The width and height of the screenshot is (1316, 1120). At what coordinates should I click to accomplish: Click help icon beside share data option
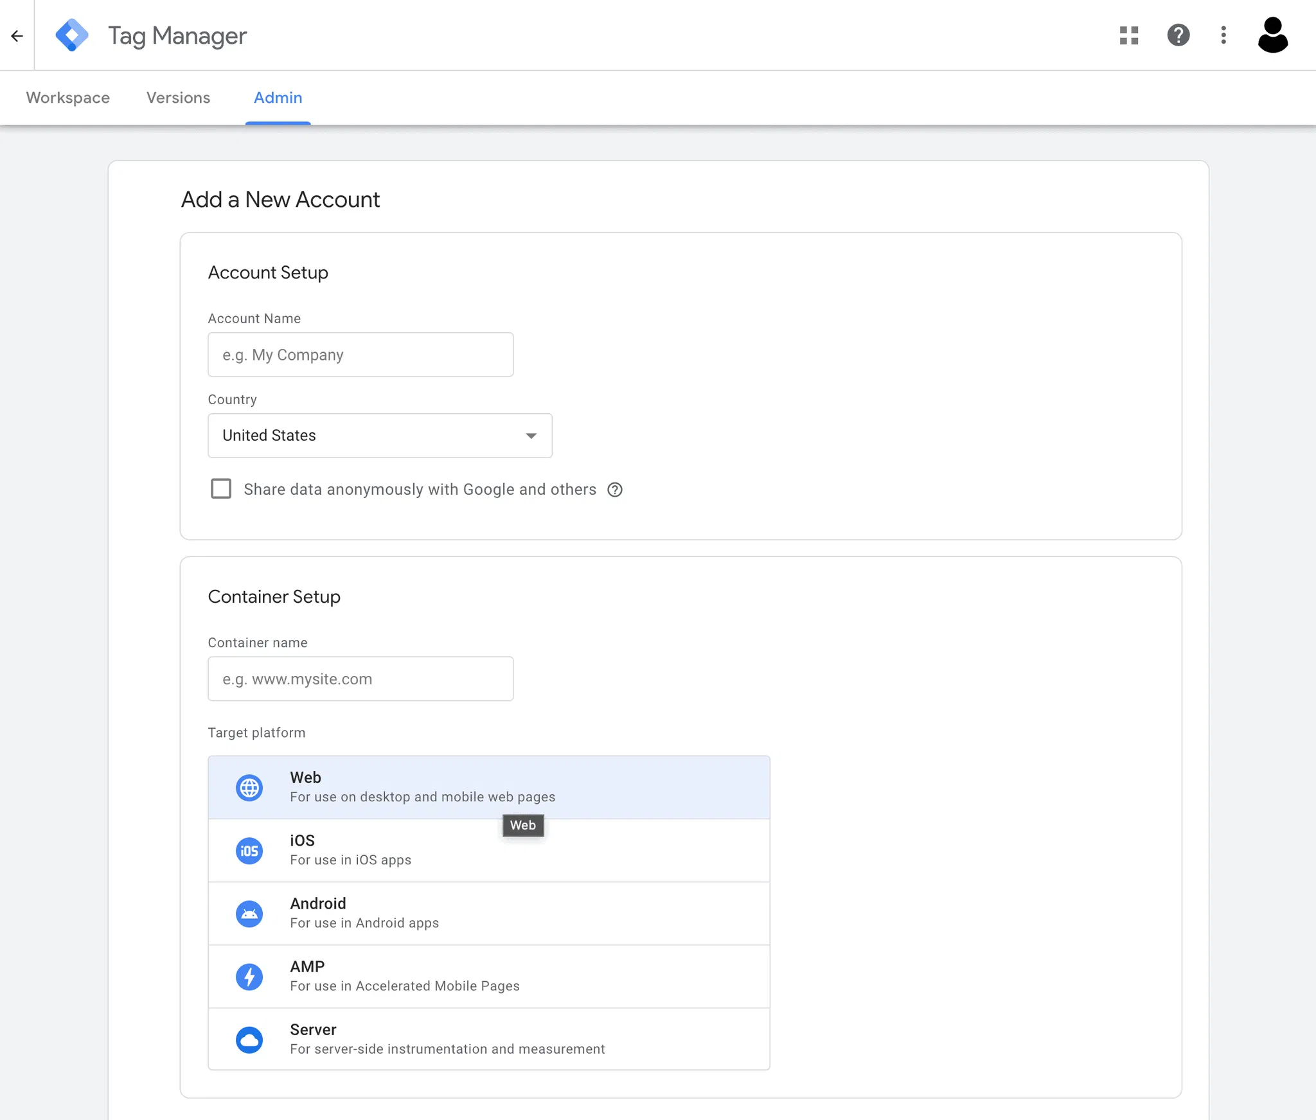(615, 490)
